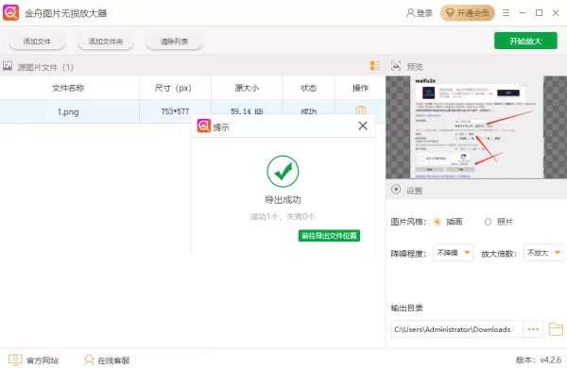567x368 pixels.
Task: Click the 添加文件夹 button
Action: [x=106, y=42]
